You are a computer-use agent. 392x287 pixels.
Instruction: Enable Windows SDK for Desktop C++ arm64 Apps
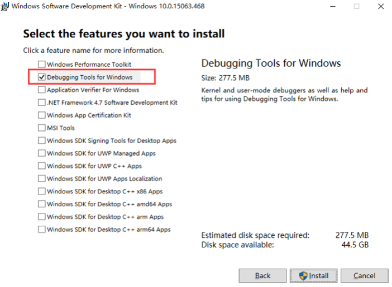(x=42, y=230)
